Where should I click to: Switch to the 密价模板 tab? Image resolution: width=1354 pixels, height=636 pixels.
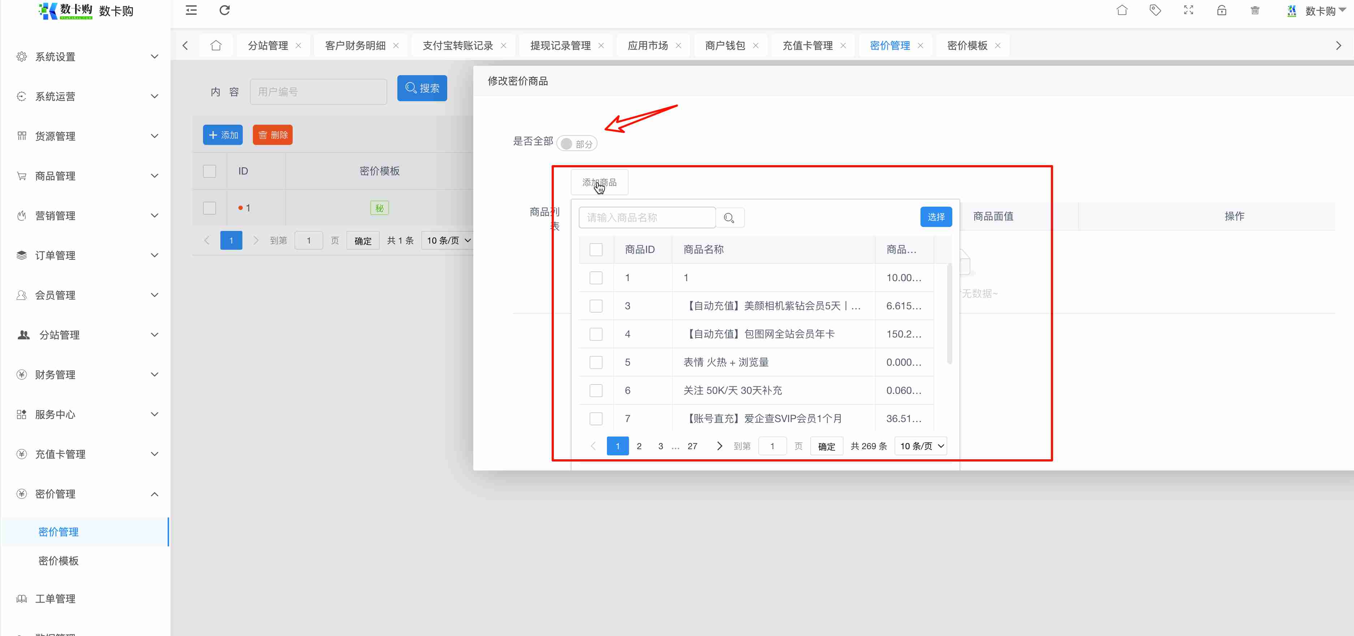coord(967,46)
